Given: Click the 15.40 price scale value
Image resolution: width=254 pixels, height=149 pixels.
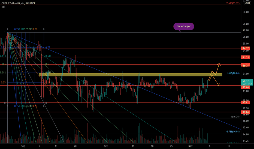Looking at the screenshot, I should tap(246, 127).
